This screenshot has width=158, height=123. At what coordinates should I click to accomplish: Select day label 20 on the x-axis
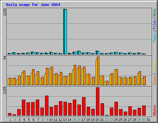(97, 120)
